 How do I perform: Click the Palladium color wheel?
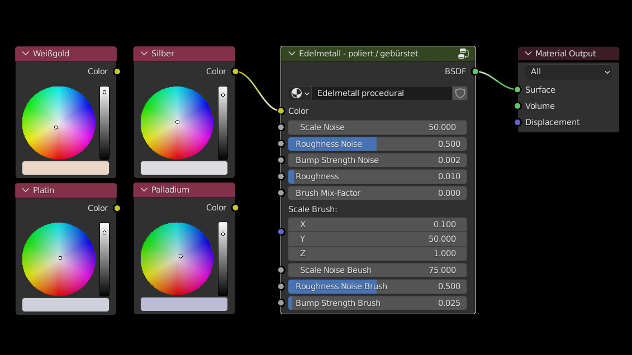(177, 259)
